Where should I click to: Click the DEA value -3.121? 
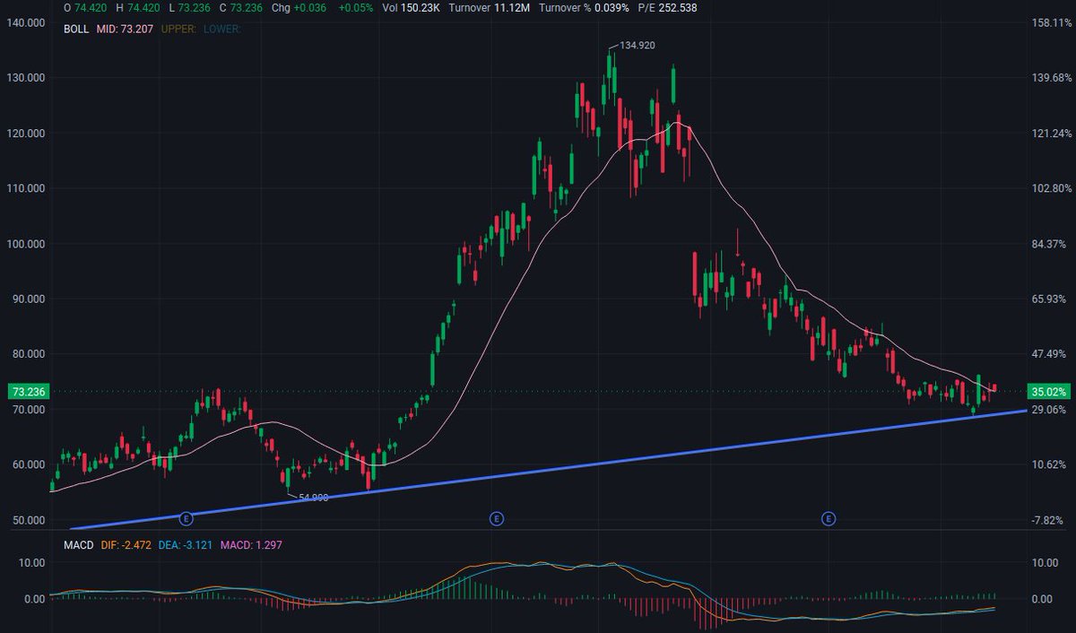(x=187, y=545)
